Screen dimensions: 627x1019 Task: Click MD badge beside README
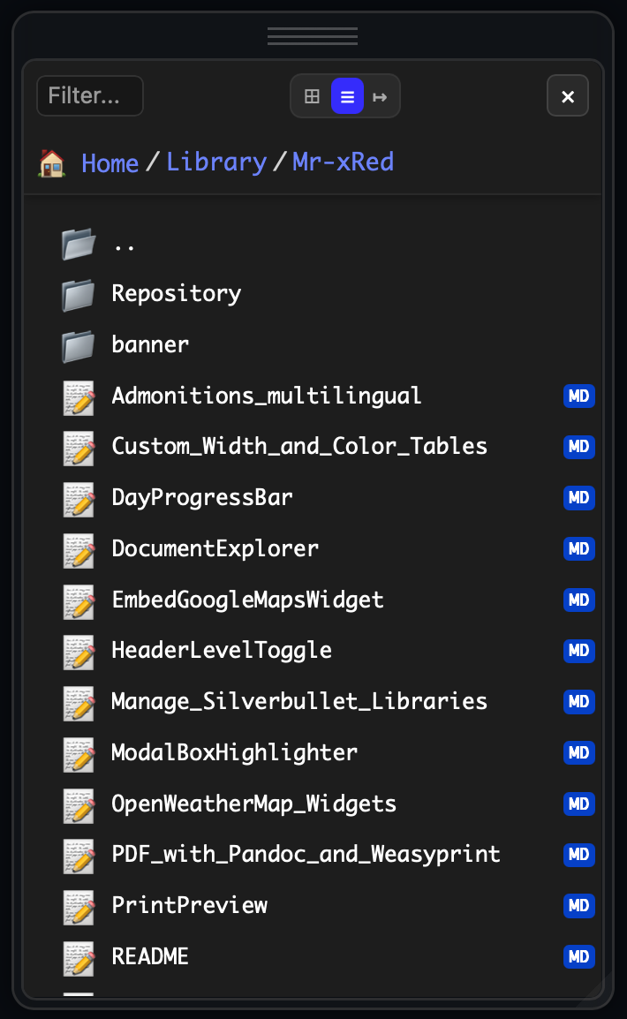(578, 956)
